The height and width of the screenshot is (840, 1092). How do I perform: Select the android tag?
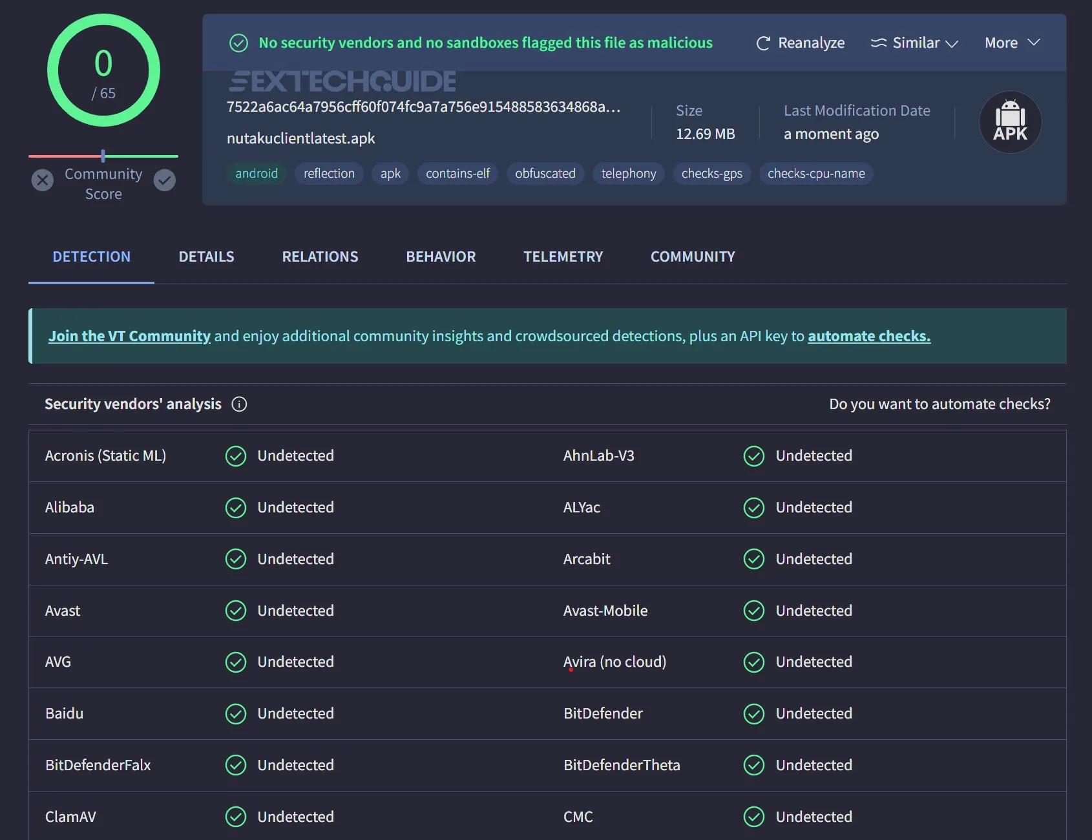tap(257, 173)
